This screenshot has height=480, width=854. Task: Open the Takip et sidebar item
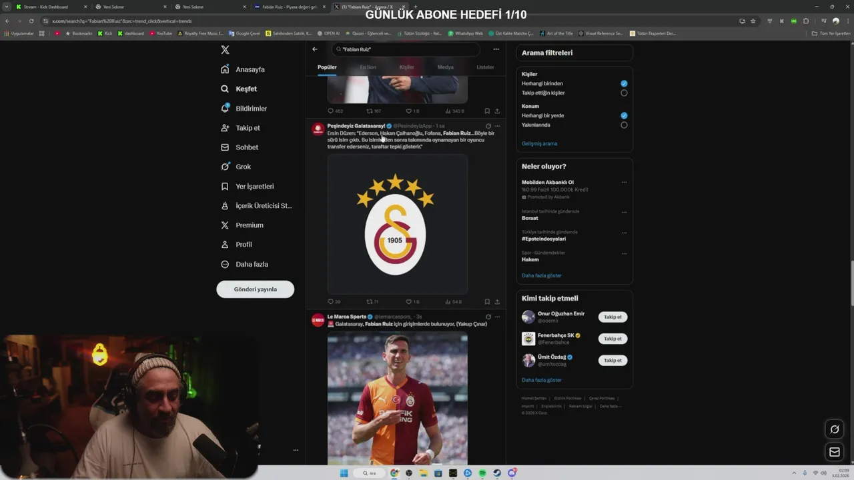tap(240, 127)
